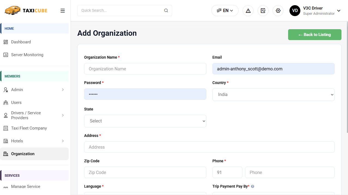Click the Zip Code field
348x195 pixels.
tap(145, 172)
